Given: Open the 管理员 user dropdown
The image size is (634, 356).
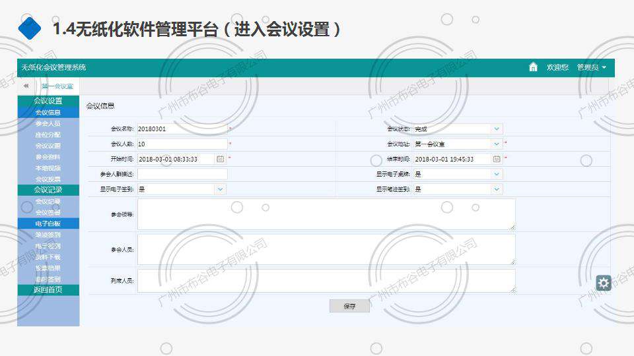Looking at the screenshot, I should tap(591, 67).
